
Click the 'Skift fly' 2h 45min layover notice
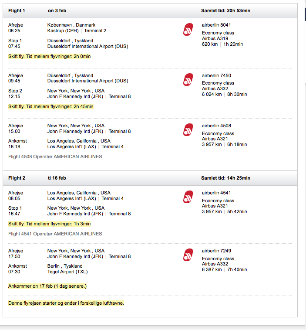(x=50, y=106)
